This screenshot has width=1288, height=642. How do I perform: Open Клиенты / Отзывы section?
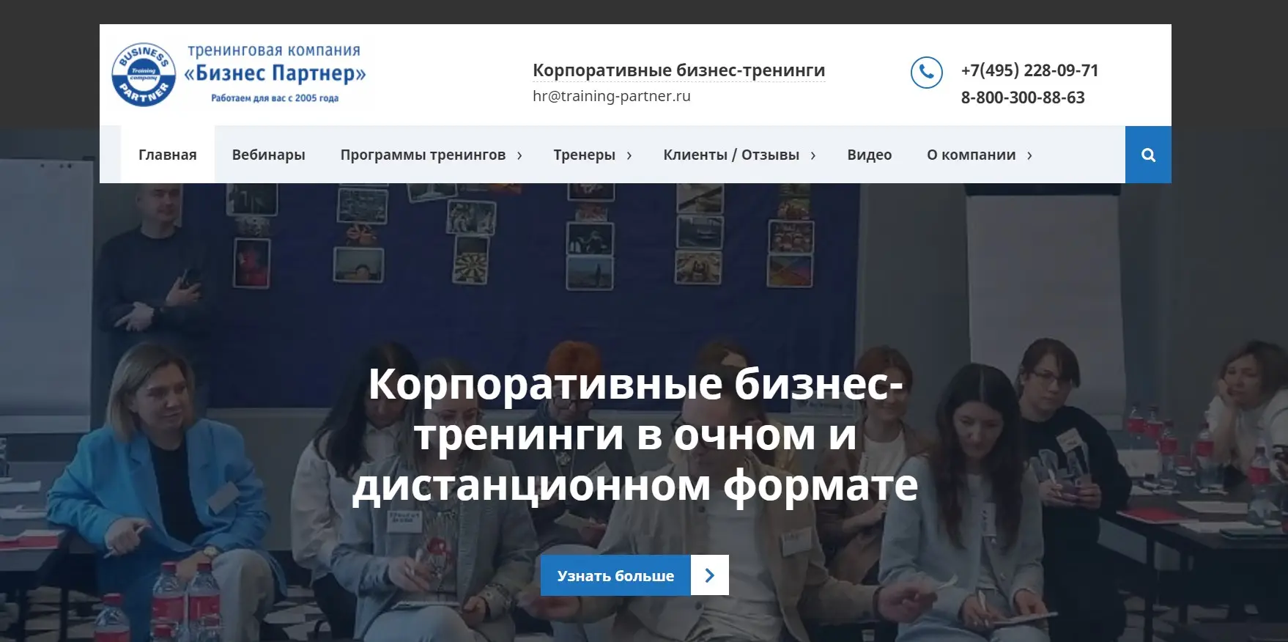pos(730,155)
